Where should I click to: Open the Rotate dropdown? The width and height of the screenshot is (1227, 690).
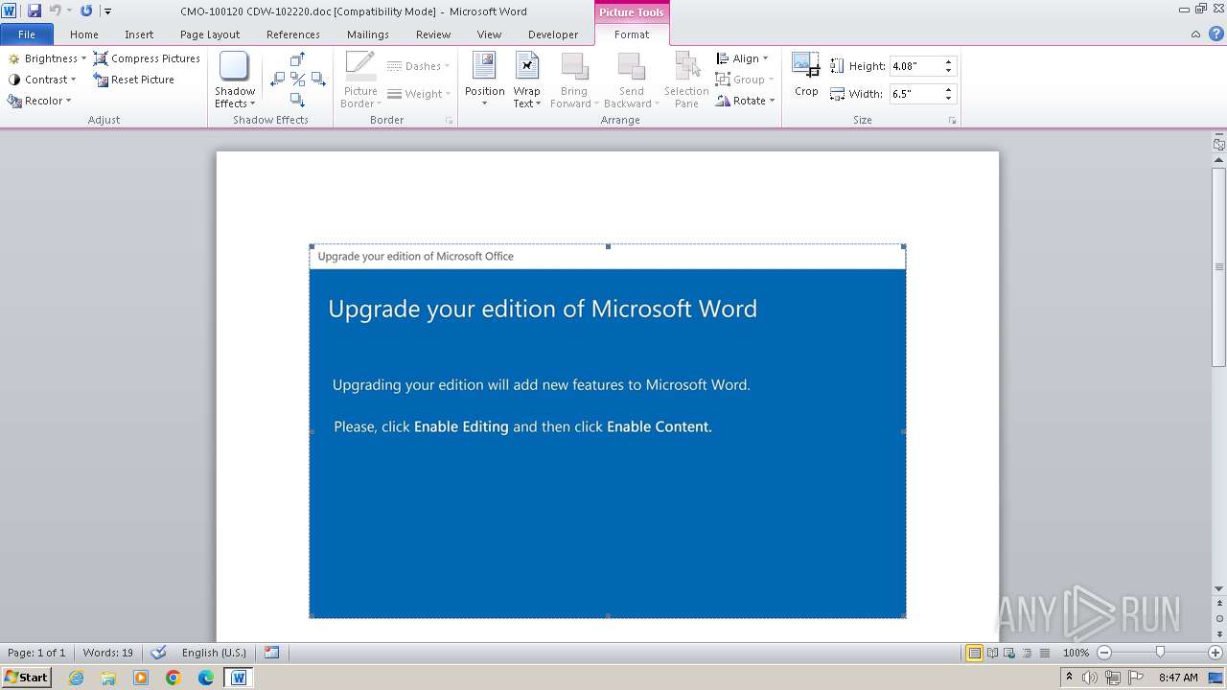[745, 101]
